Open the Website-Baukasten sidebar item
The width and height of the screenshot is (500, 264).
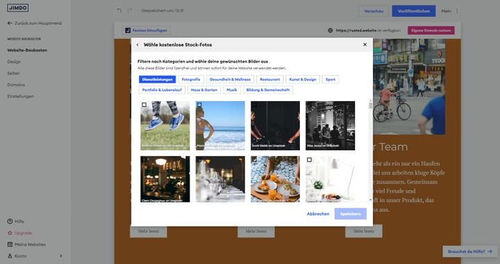27,51
